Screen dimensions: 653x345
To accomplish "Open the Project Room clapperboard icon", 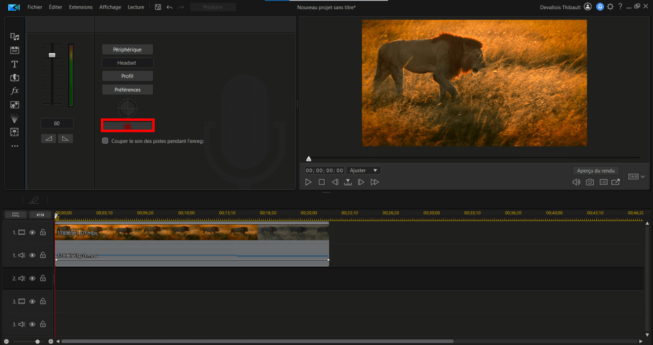I will pos(15,50).
